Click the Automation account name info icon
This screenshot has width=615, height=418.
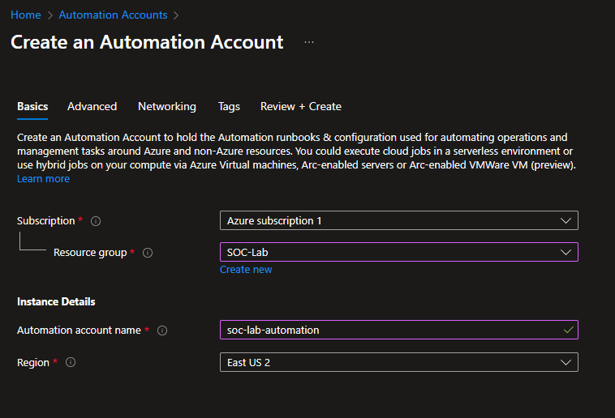click(162, 331)
